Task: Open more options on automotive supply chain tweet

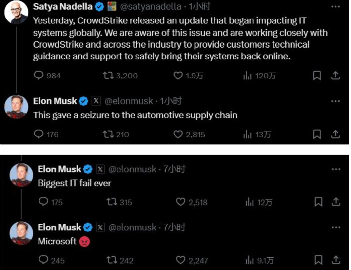Action: (336, 101)
